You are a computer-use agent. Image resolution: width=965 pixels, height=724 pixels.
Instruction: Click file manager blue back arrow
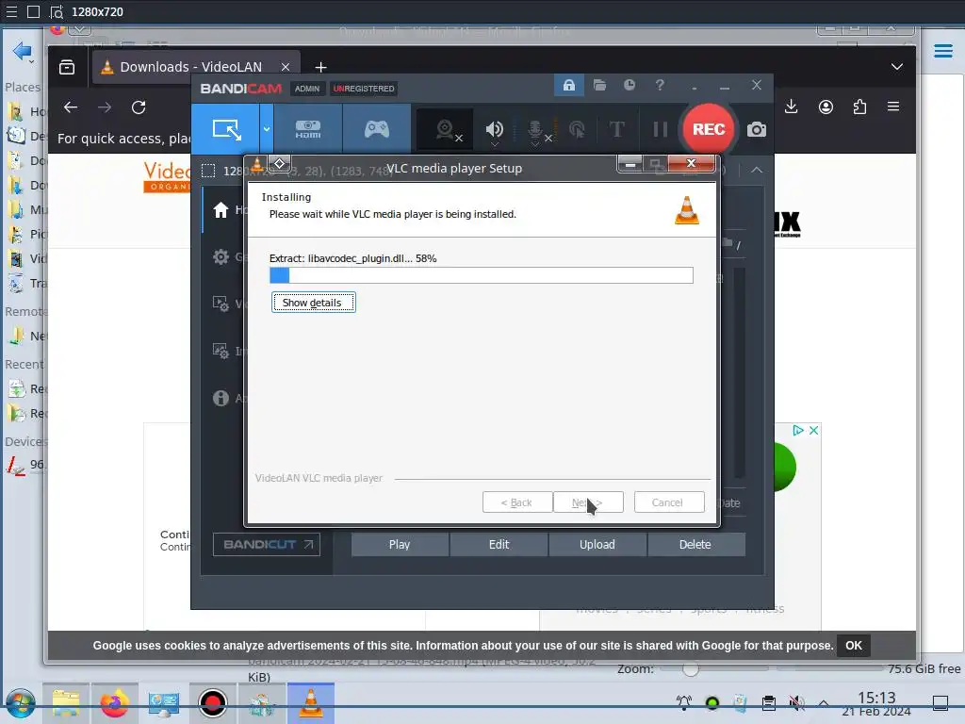pyautogui.click(x=23, y=51)
